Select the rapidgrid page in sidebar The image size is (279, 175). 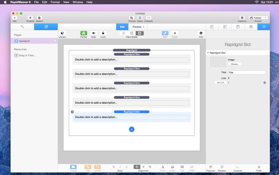point(34,41)
